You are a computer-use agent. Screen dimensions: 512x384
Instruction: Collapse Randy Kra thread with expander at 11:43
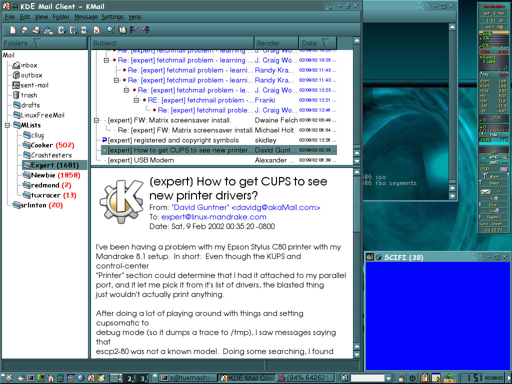coord(116,80)
